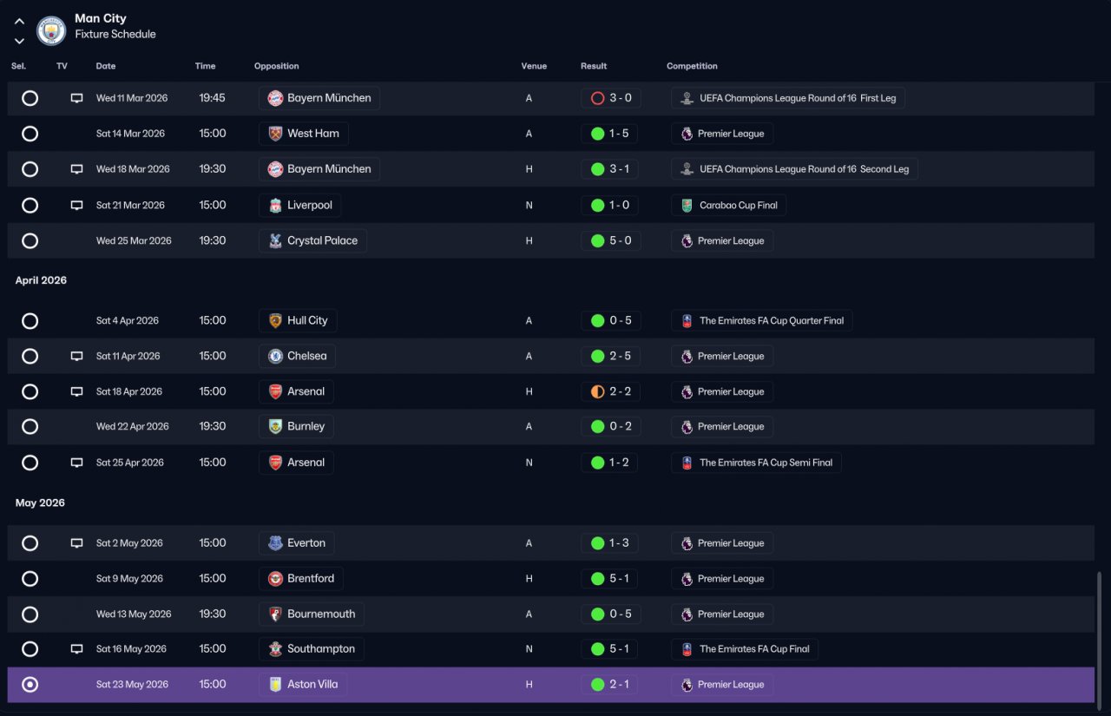Viewport: 1111px width, 716px height.
Task: Click the Man City club crest icon
Action: pyautogui.click(x=51, y=30)
